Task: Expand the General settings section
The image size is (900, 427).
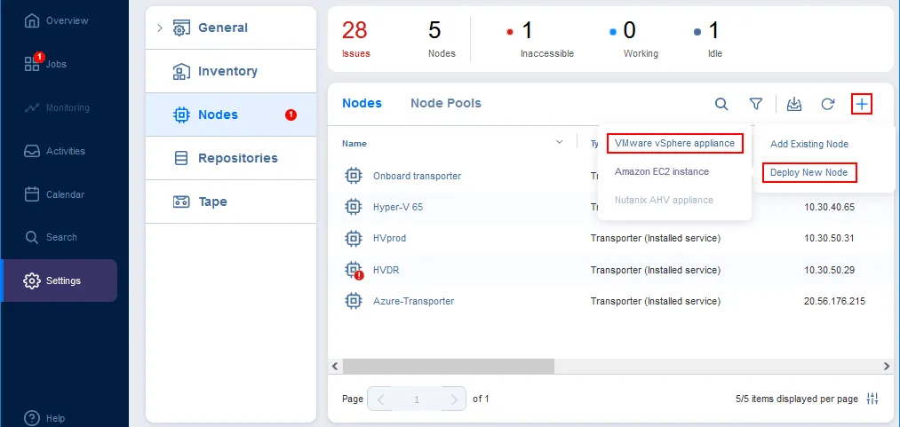Action: pyautogui.click(x=160, y=28)
